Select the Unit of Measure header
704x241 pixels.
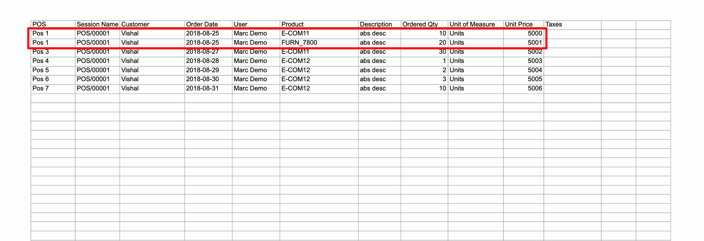[476, 25]
